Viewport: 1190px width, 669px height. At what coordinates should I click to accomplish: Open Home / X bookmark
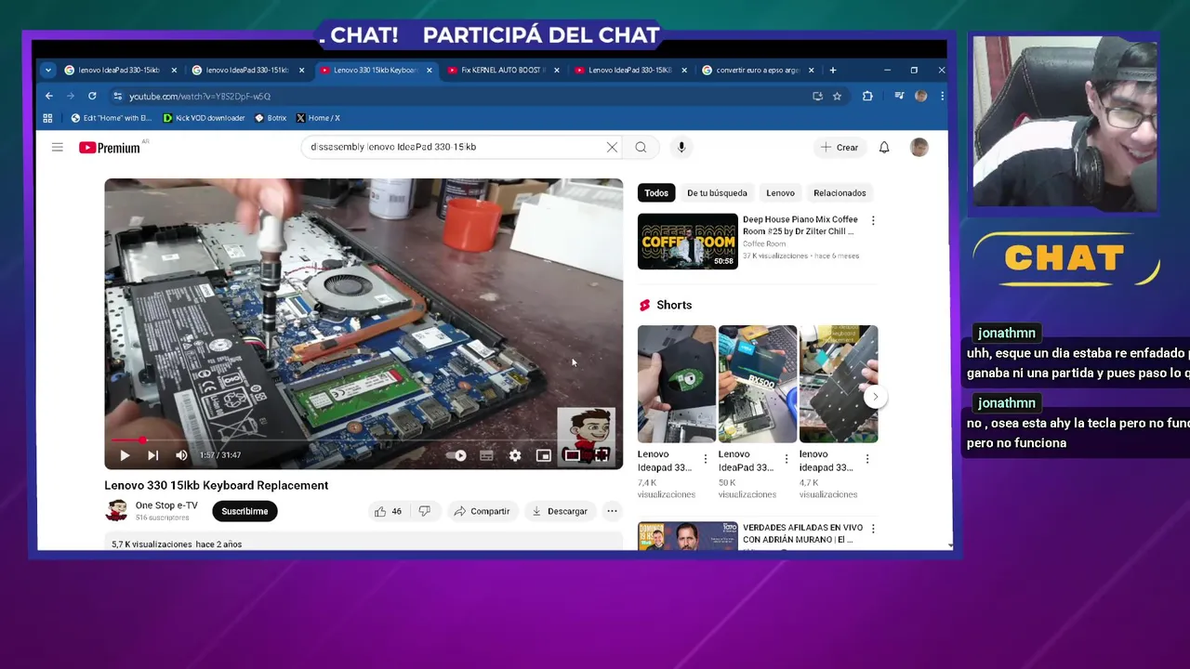(x=318, y=118)
